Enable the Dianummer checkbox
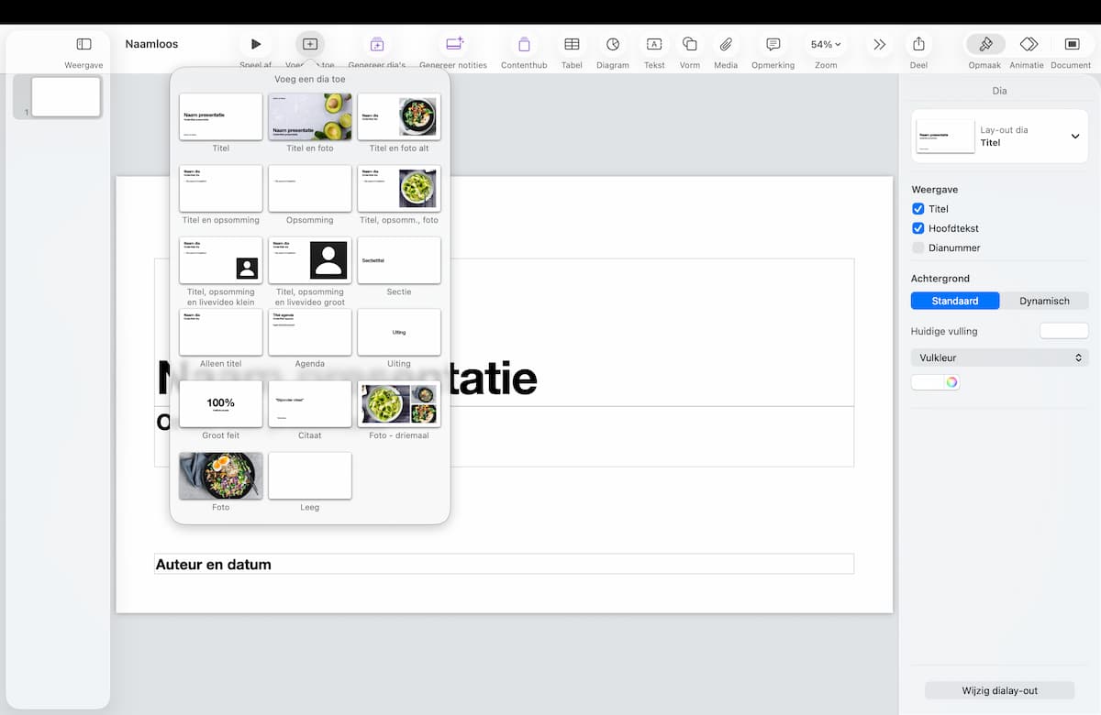Image resolution: width=1101 pixels, height=715 pixels. point(918,247)
